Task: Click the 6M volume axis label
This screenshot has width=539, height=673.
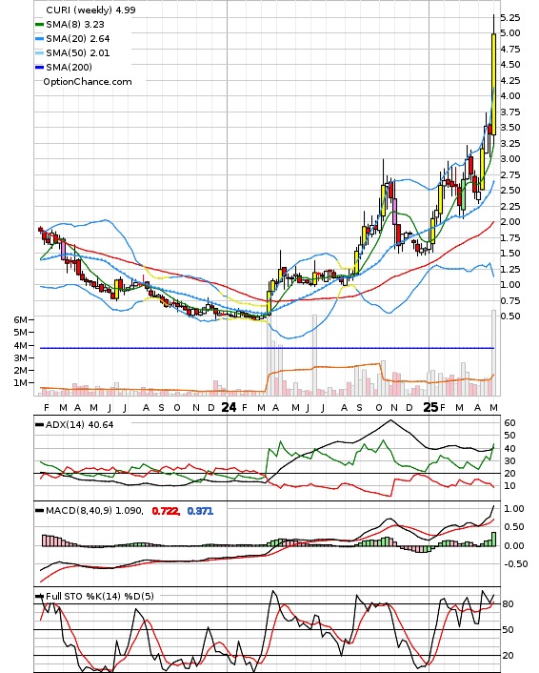Action: pyautogui.click(x=20, y=319)
